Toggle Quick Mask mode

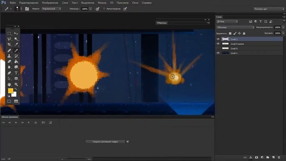tap(9, 101)
